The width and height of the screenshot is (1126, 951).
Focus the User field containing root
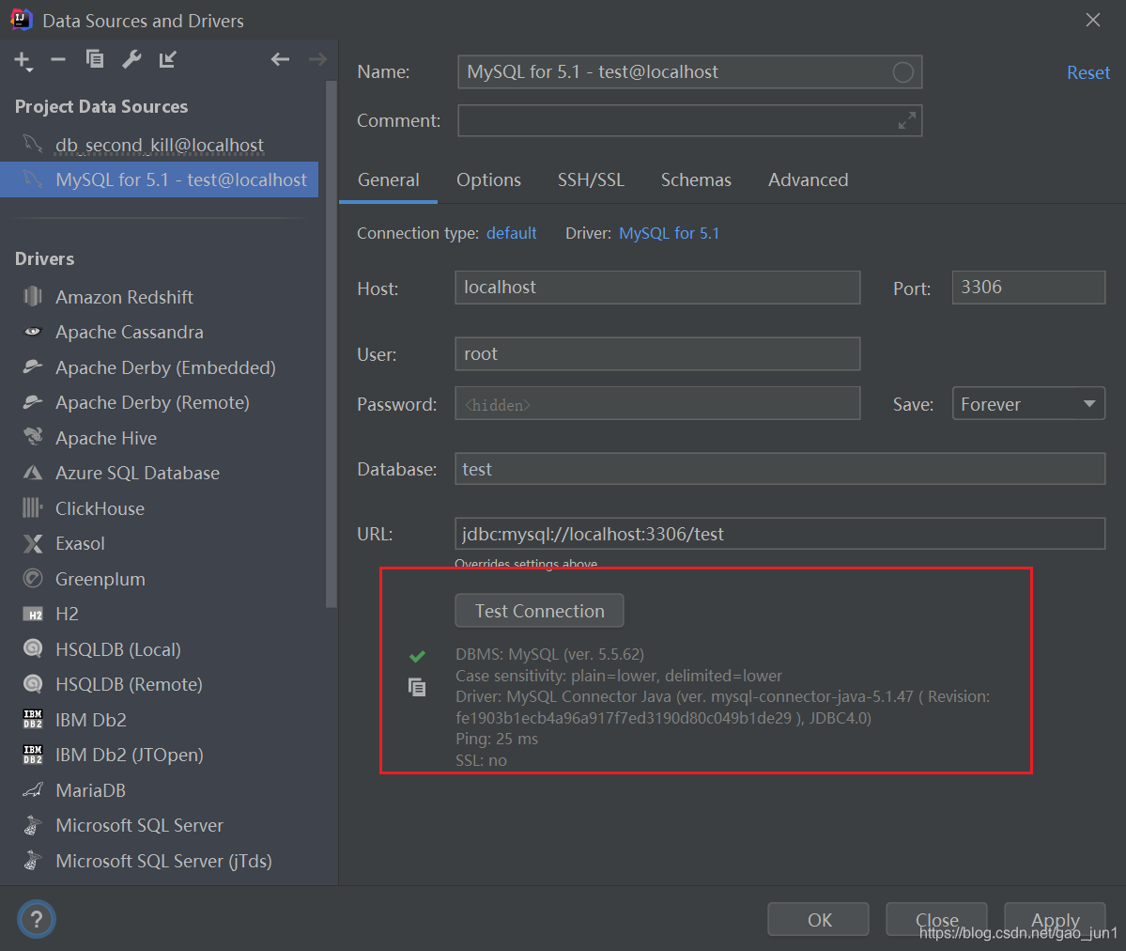[657, 353]
